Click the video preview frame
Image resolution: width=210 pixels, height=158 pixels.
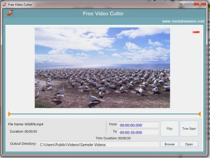[102, 68]
